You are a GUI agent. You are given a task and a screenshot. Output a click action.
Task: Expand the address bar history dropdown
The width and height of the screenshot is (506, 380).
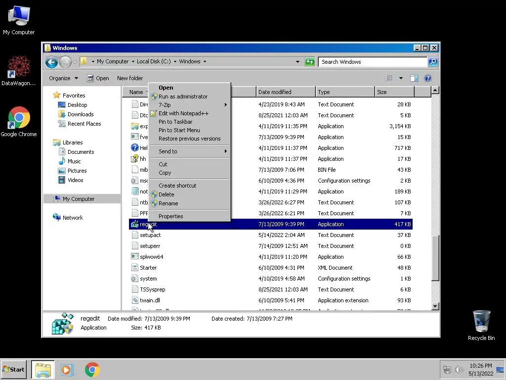[x=297, y=62]
